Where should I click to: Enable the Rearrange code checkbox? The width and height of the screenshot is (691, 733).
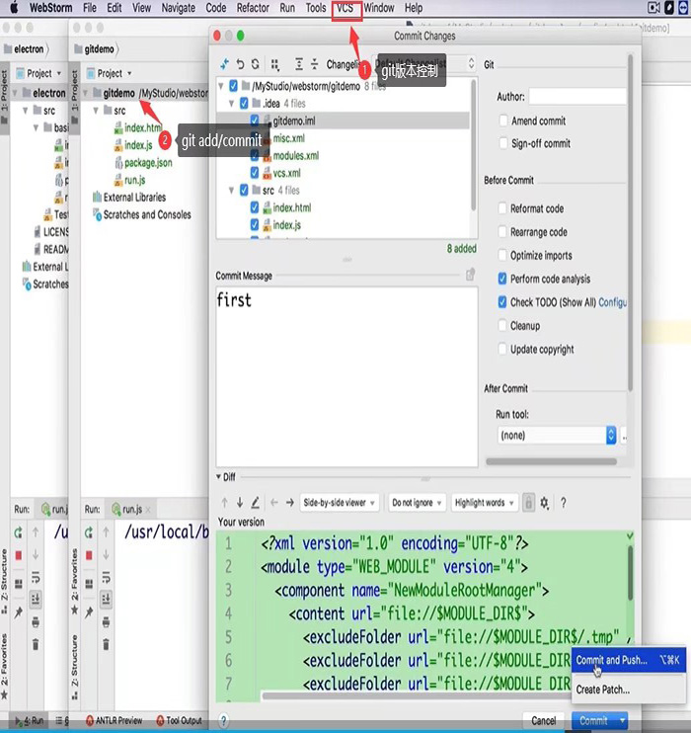[502, 231]
